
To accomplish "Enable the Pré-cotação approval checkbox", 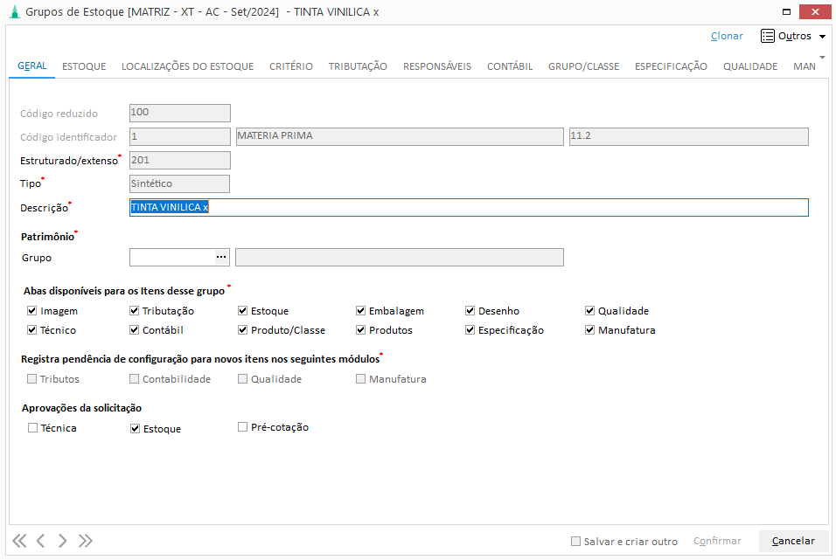I will [242, 427].
